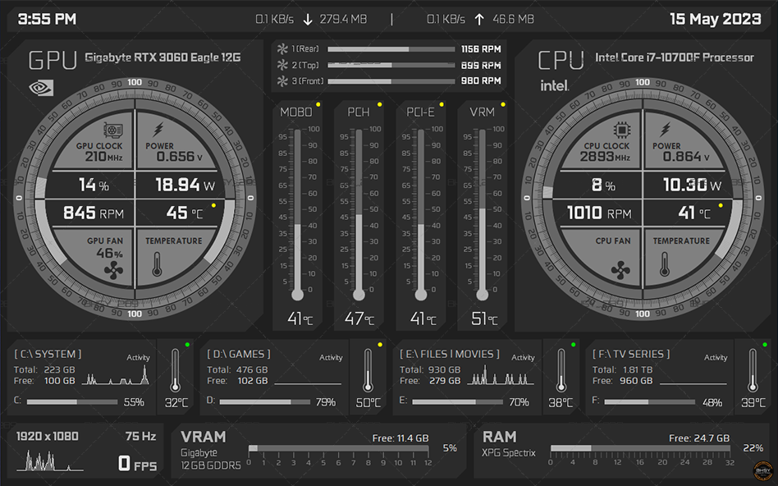The height and width of the screenshot is (486, 778).
Task: Click the Free: 24.7 GB RAM text
Action: pos(699,438)
